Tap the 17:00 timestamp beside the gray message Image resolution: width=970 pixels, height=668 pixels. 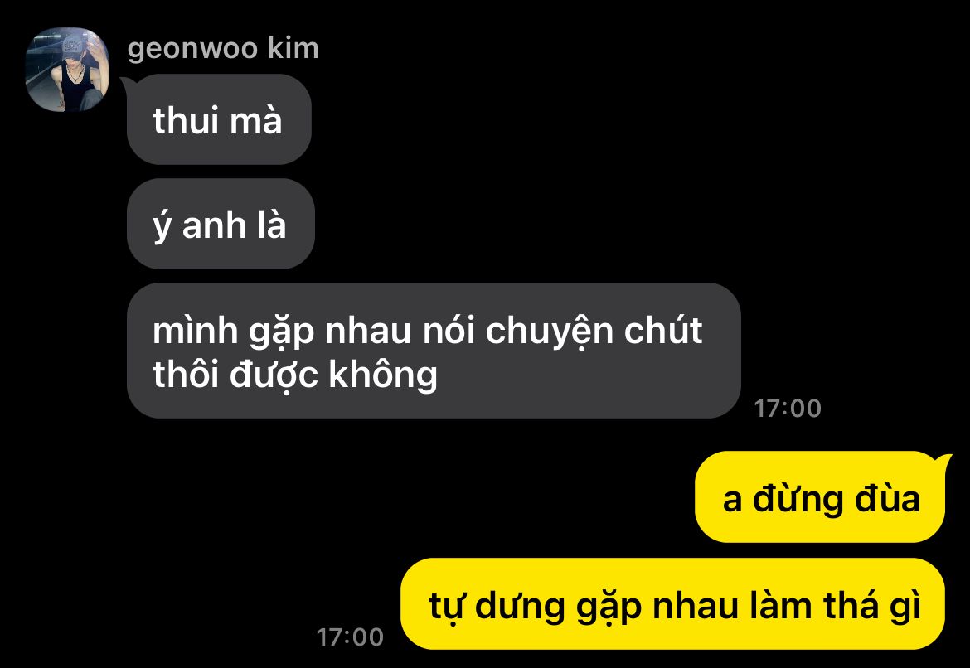point(788,409)
